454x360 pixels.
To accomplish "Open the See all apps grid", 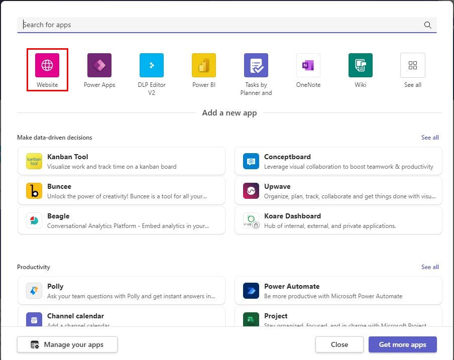I will [413, 65].
